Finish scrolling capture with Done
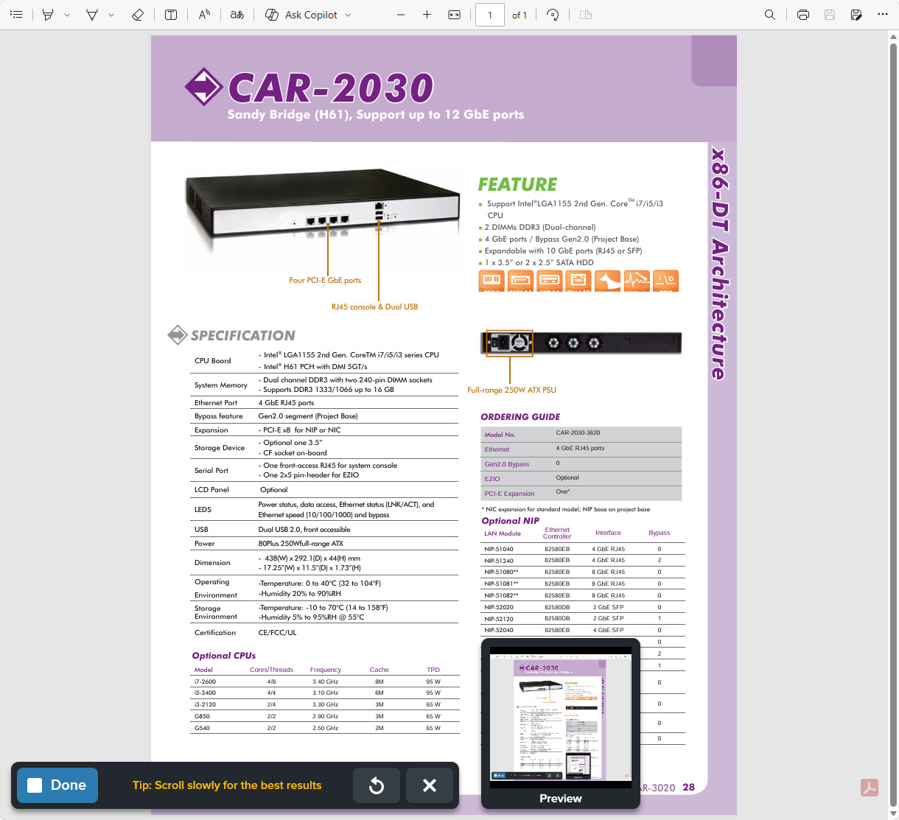The image size is (899, 820). tap(57, 785)
